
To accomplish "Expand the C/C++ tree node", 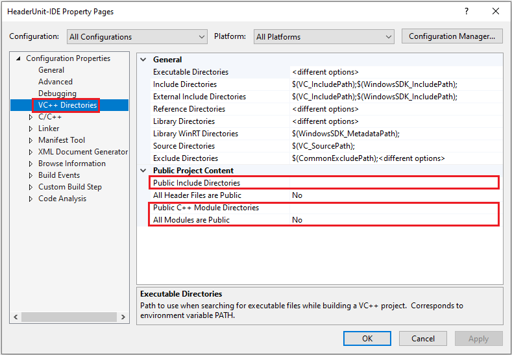I will 30,117.
